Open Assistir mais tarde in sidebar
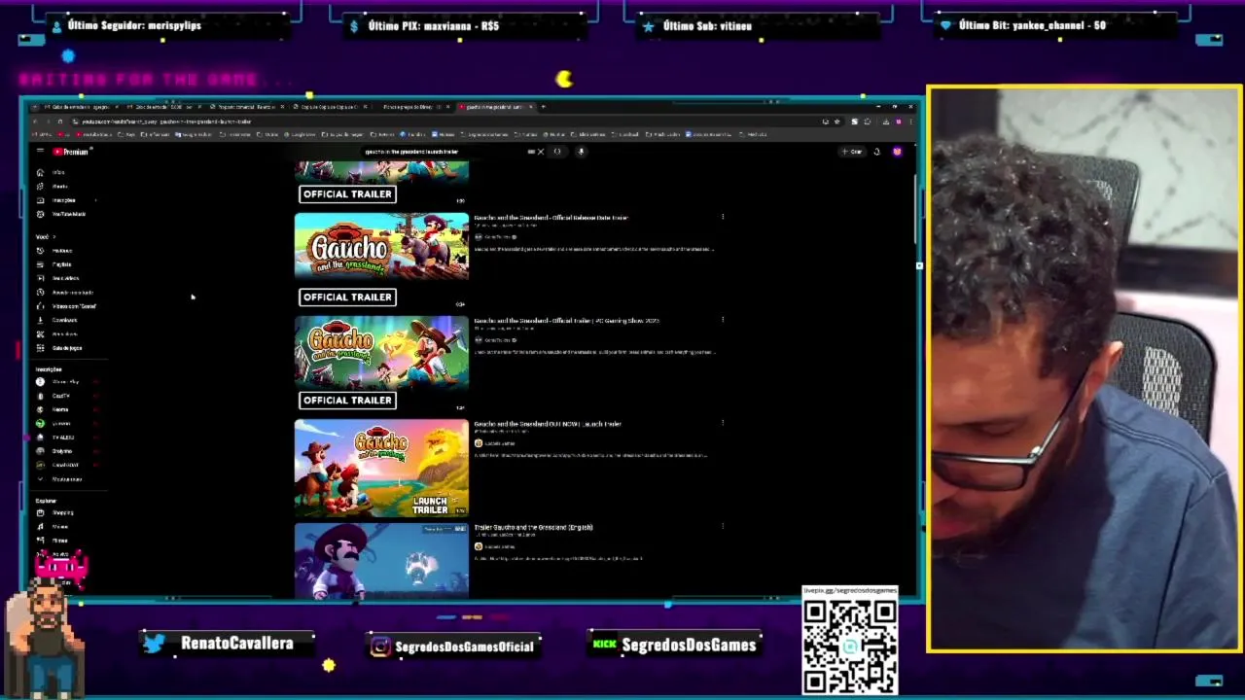 [66, 293]
